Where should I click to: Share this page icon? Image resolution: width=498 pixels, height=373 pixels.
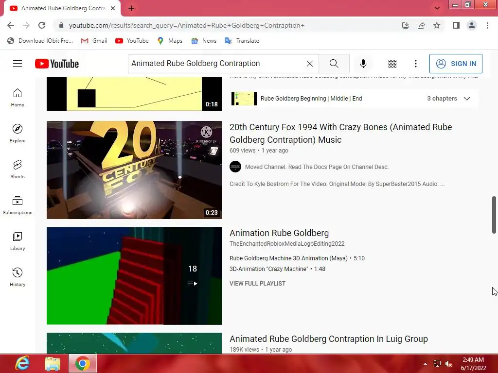point(421,25)
